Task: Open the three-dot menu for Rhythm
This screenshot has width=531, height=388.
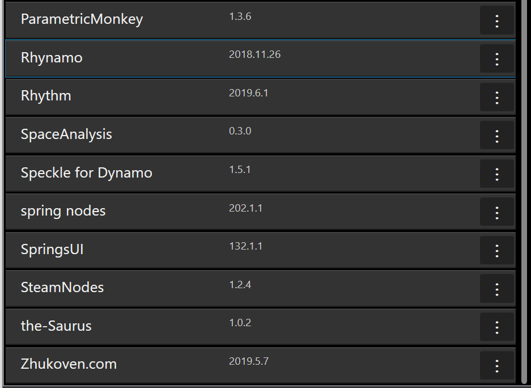Action: (x=497, y=96)
